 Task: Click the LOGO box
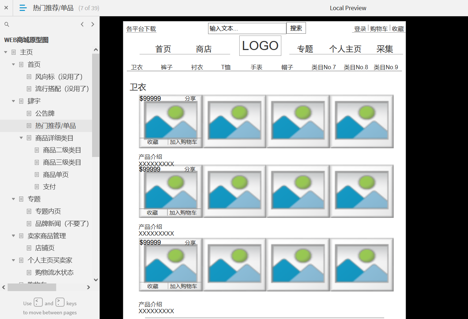260,46
